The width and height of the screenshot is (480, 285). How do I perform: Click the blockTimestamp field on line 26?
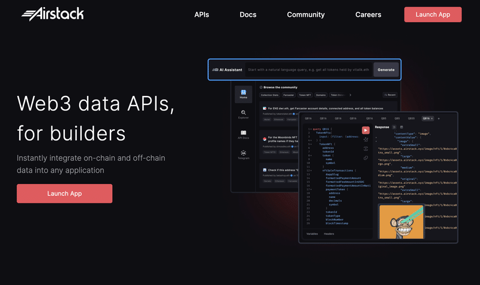[337, 223]
